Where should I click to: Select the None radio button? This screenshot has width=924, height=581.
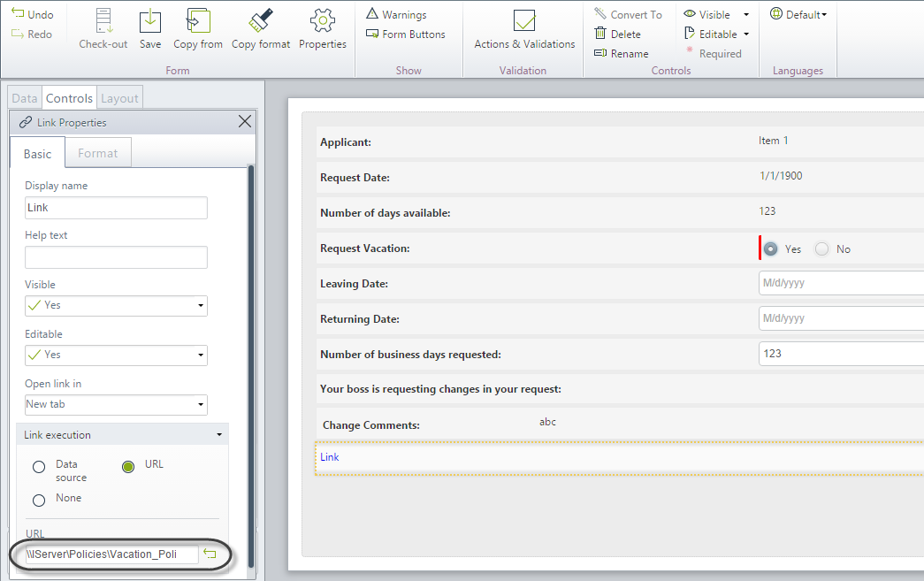[x=39, y=501]
